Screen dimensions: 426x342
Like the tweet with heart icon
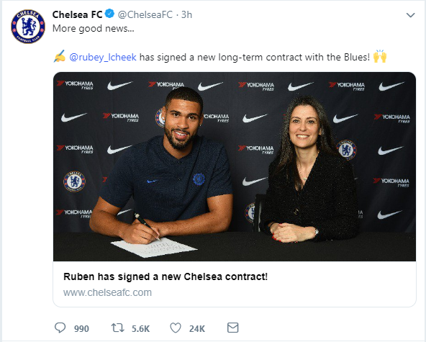click(176, 328)
